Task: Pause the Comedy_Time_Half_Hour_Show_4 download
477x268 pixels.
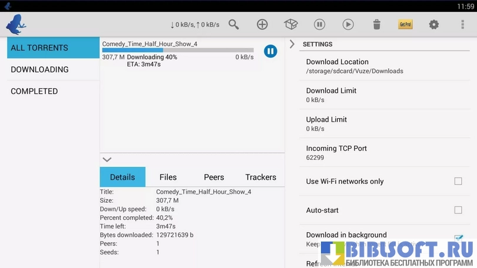Action: [x=270, y=51]
